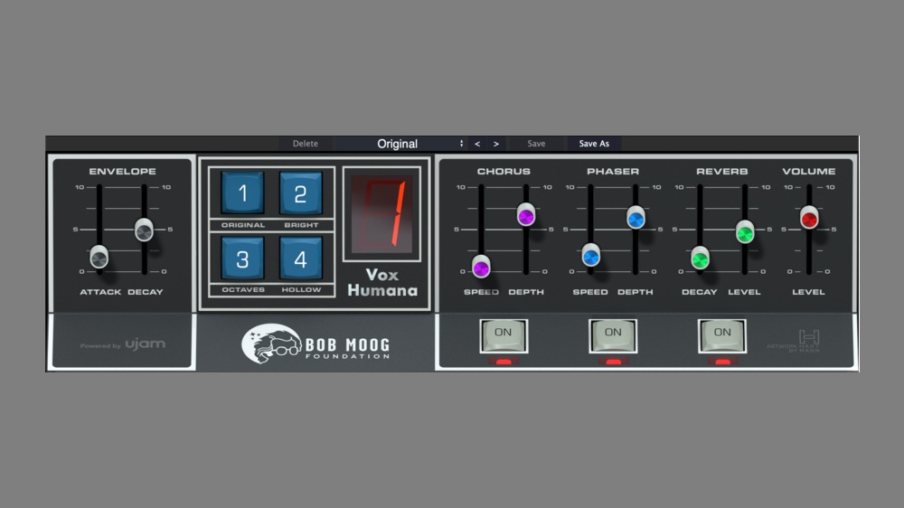This screenshot has height=508, width=904.
Task: Click the Bob Moog Foundation logo
Action: [315, 343]
